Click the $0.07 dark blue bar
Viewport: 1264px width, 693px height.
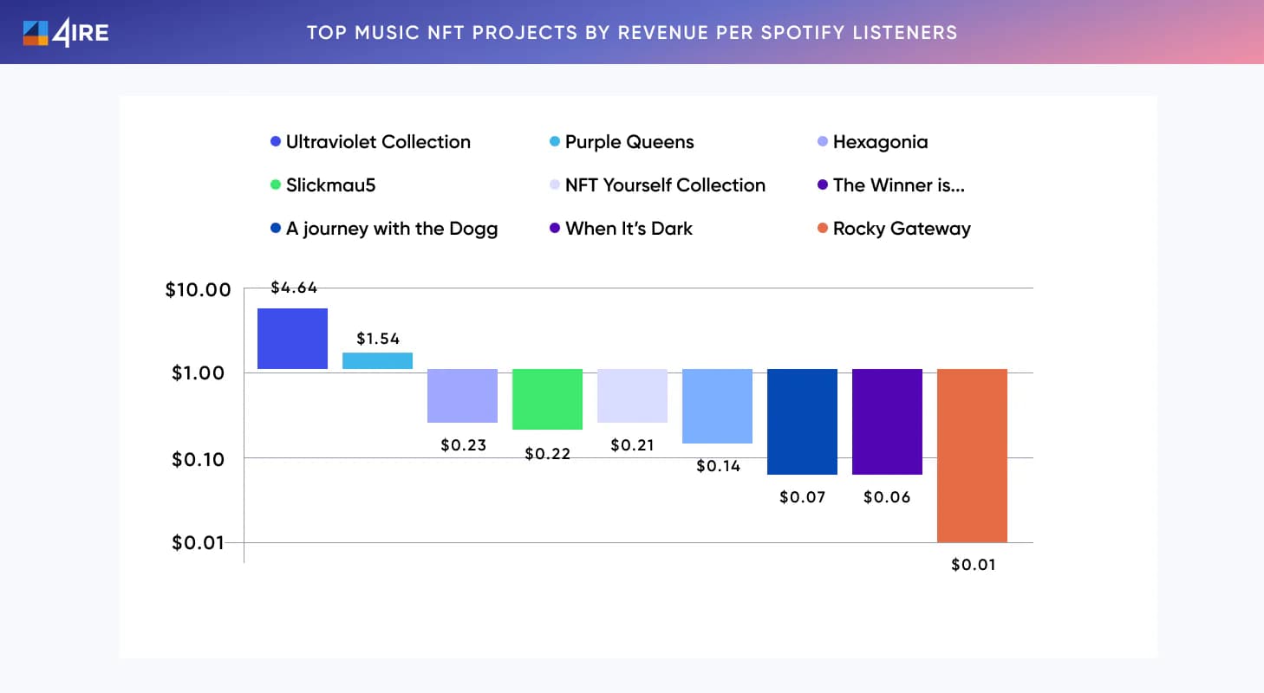click(802, 422)
